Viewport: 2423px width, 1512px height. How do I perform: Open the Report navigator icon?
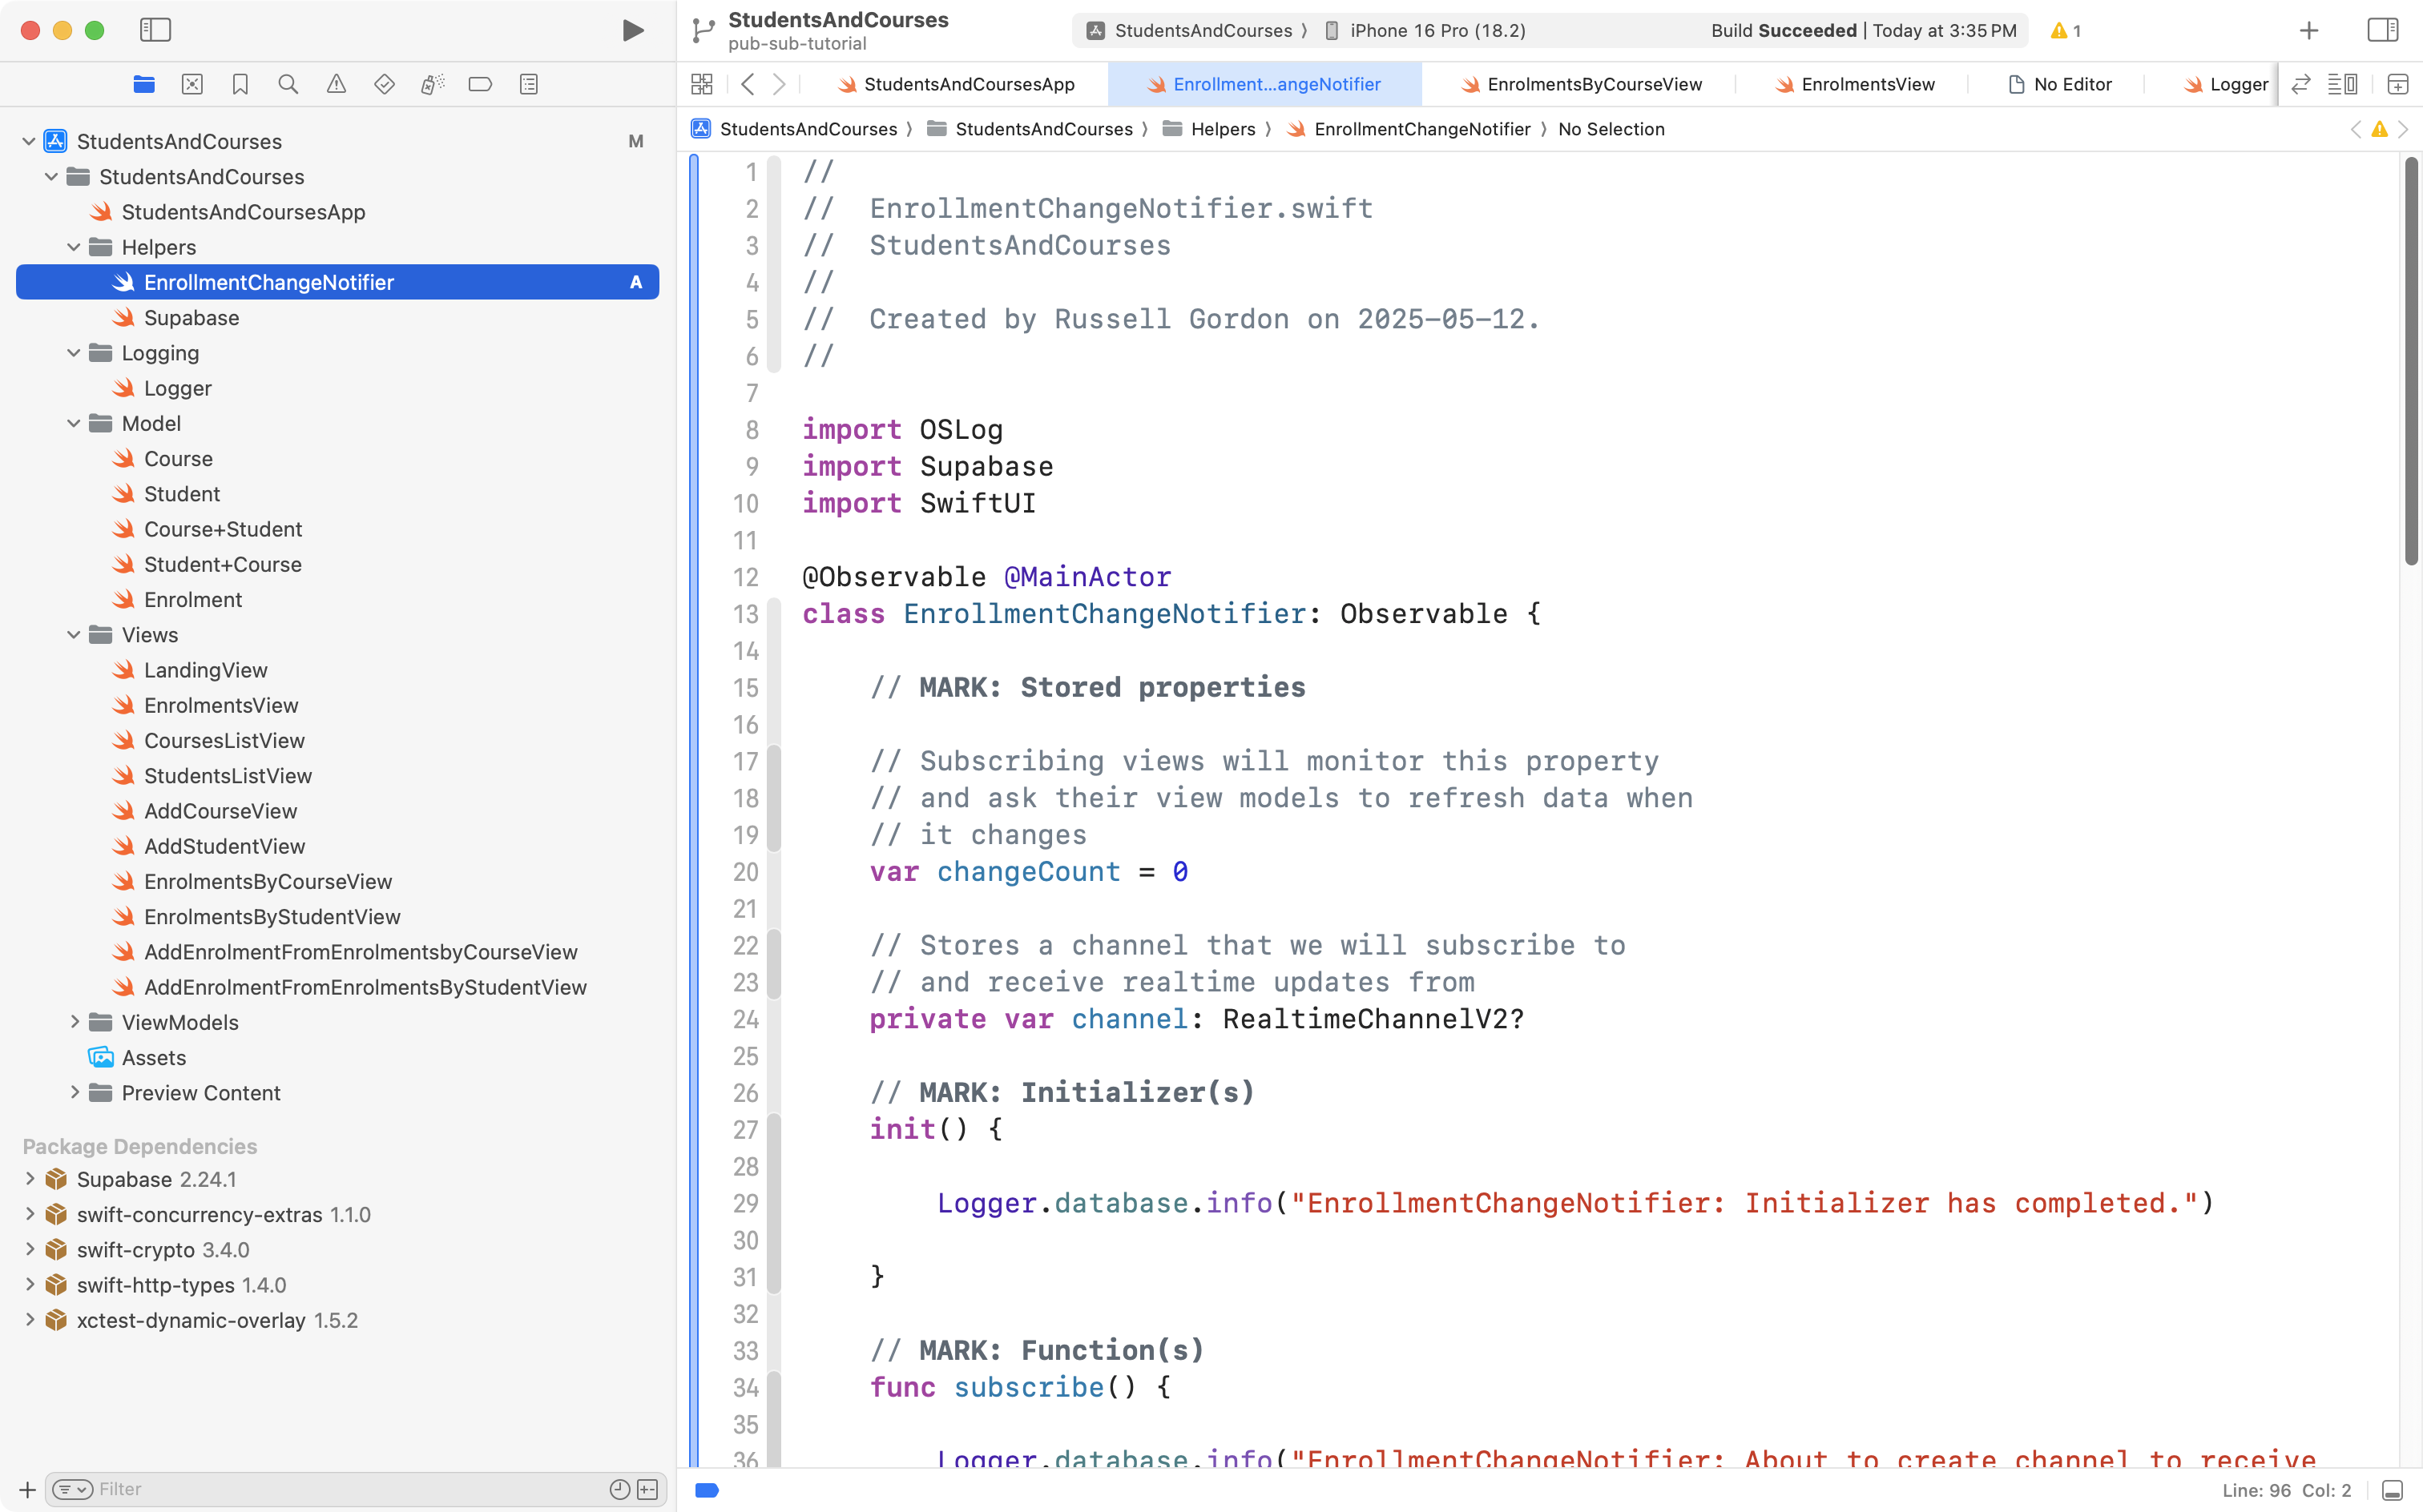(x=529, y=85)
